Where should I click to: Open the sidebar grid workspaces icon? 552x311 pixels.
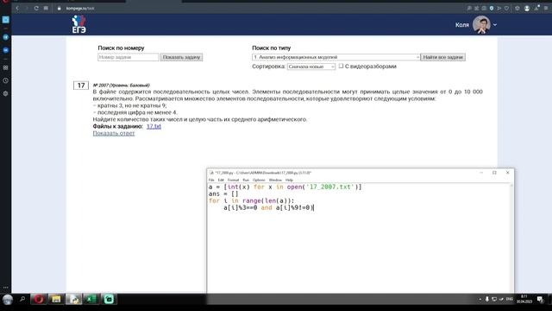(x=6, y=67)
